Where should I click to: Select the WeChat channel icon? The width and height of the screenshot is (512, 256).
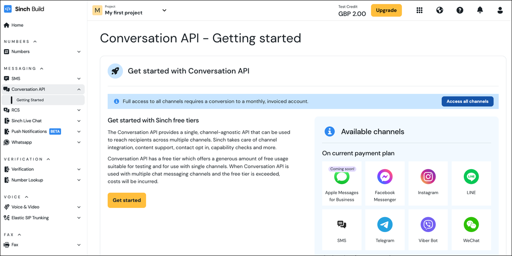coord(471,224)
